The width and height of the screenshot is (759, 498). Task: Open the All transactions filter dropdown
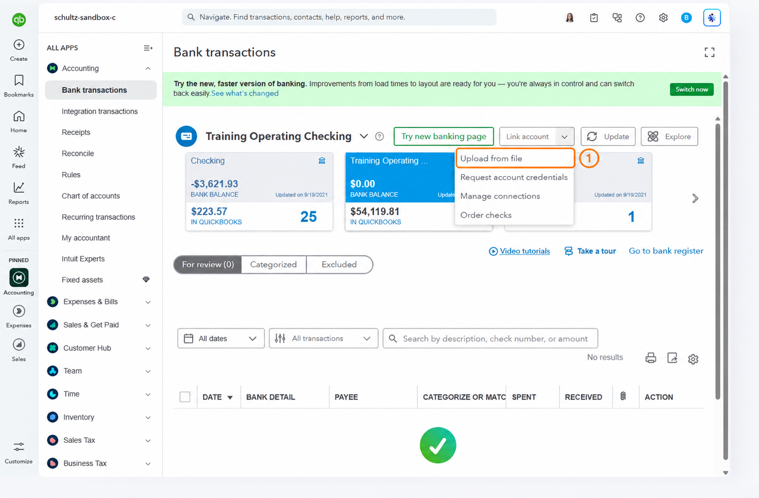point(324,338)
